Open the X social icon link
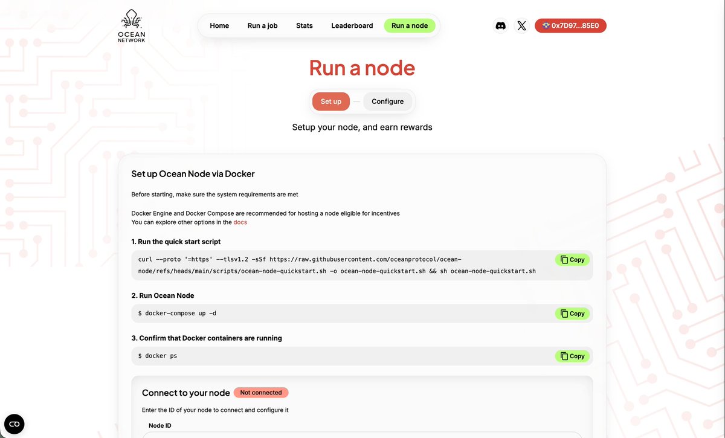Image resolution: width=725 pixels, height=438 pixels. click(x=522, y=26)
